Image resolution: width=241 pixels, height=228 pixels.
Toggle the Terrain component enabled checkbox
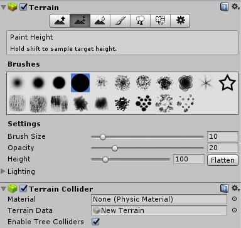click(23, 7)
